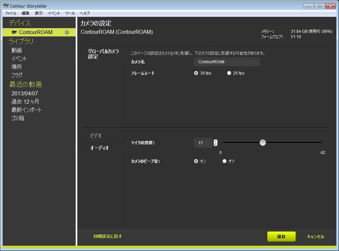339x251 pixels.
Task: Select 最新インポート in the sidebar
Action: pyautogui.click(x=26, y=110)
